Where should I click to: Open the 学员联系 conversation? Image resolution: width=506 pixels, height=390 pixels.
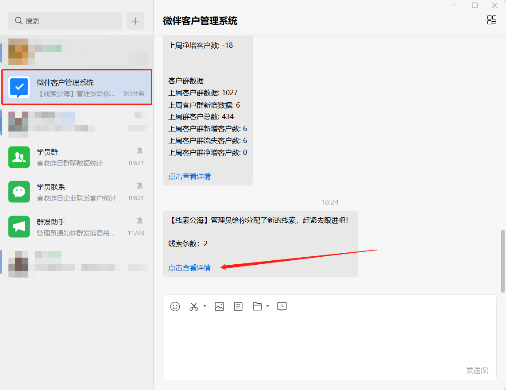coord(77,192)
